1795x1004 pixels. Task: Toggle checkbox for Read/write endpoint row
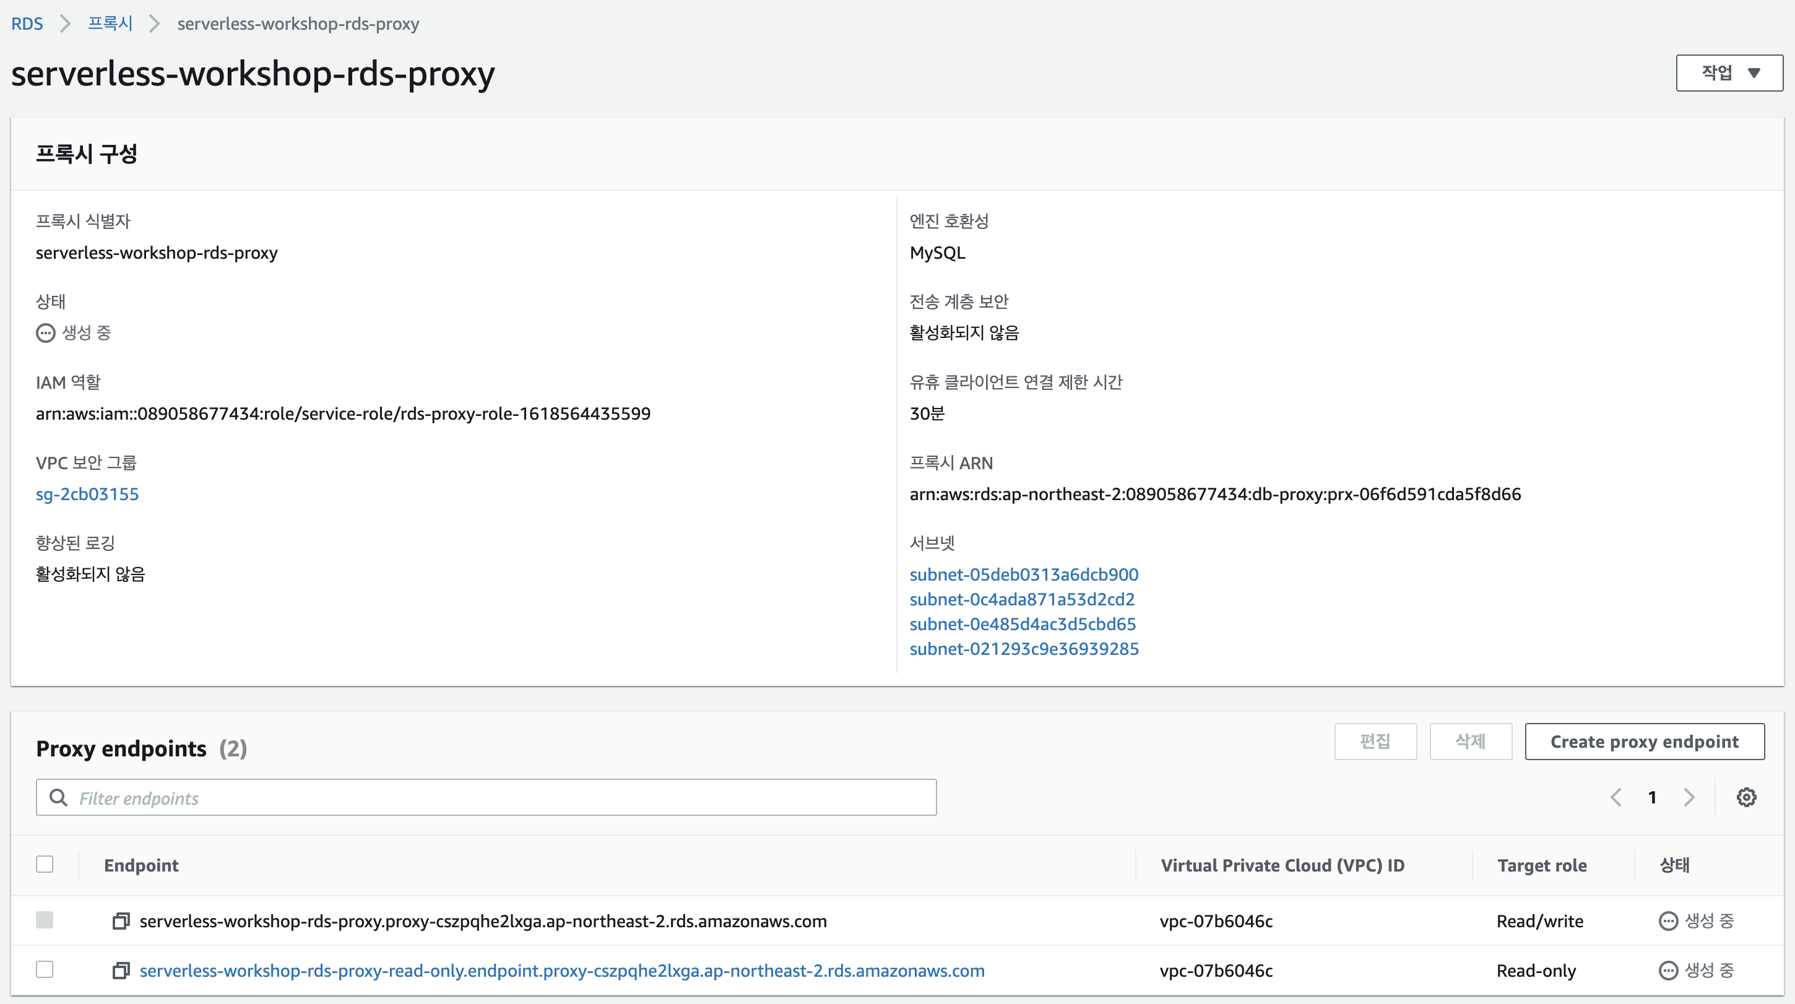click(45, 920)
